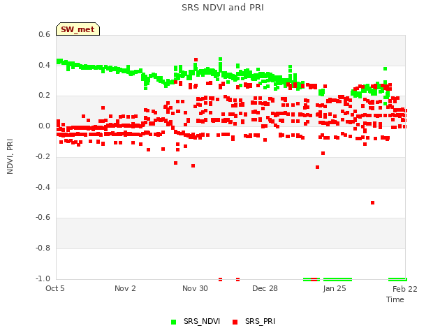Click the -0.2 y-axis tick label
Viewport: 447px width, 335px height.
coord(43,156)
